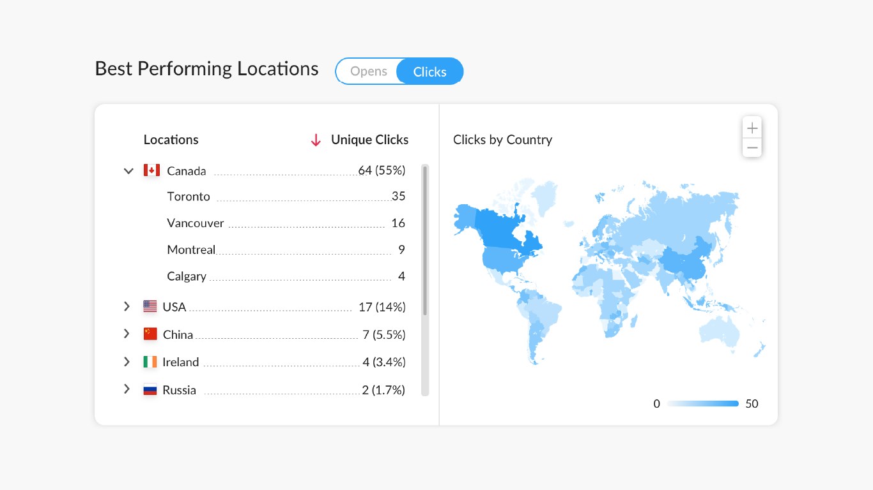
Task: Click the map zoom in plus icon
Action: pyautogui.click(x=752, y=128)
